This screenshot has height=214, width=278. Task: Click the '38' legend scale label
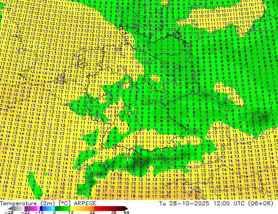114,212
